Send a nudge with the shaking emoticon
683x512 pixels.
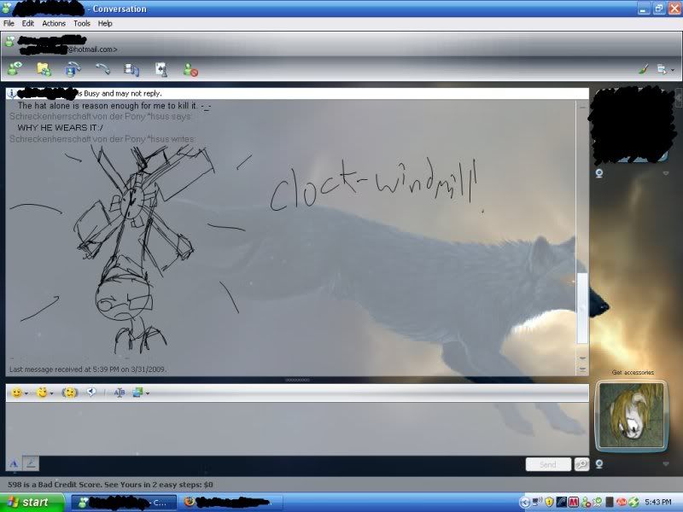(x=70, y=393)
